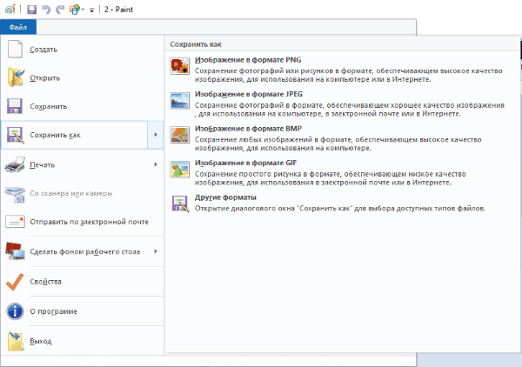Click the Paint app icon in title bar
Viewport: 522px width, 367px height.
(10, 10)
